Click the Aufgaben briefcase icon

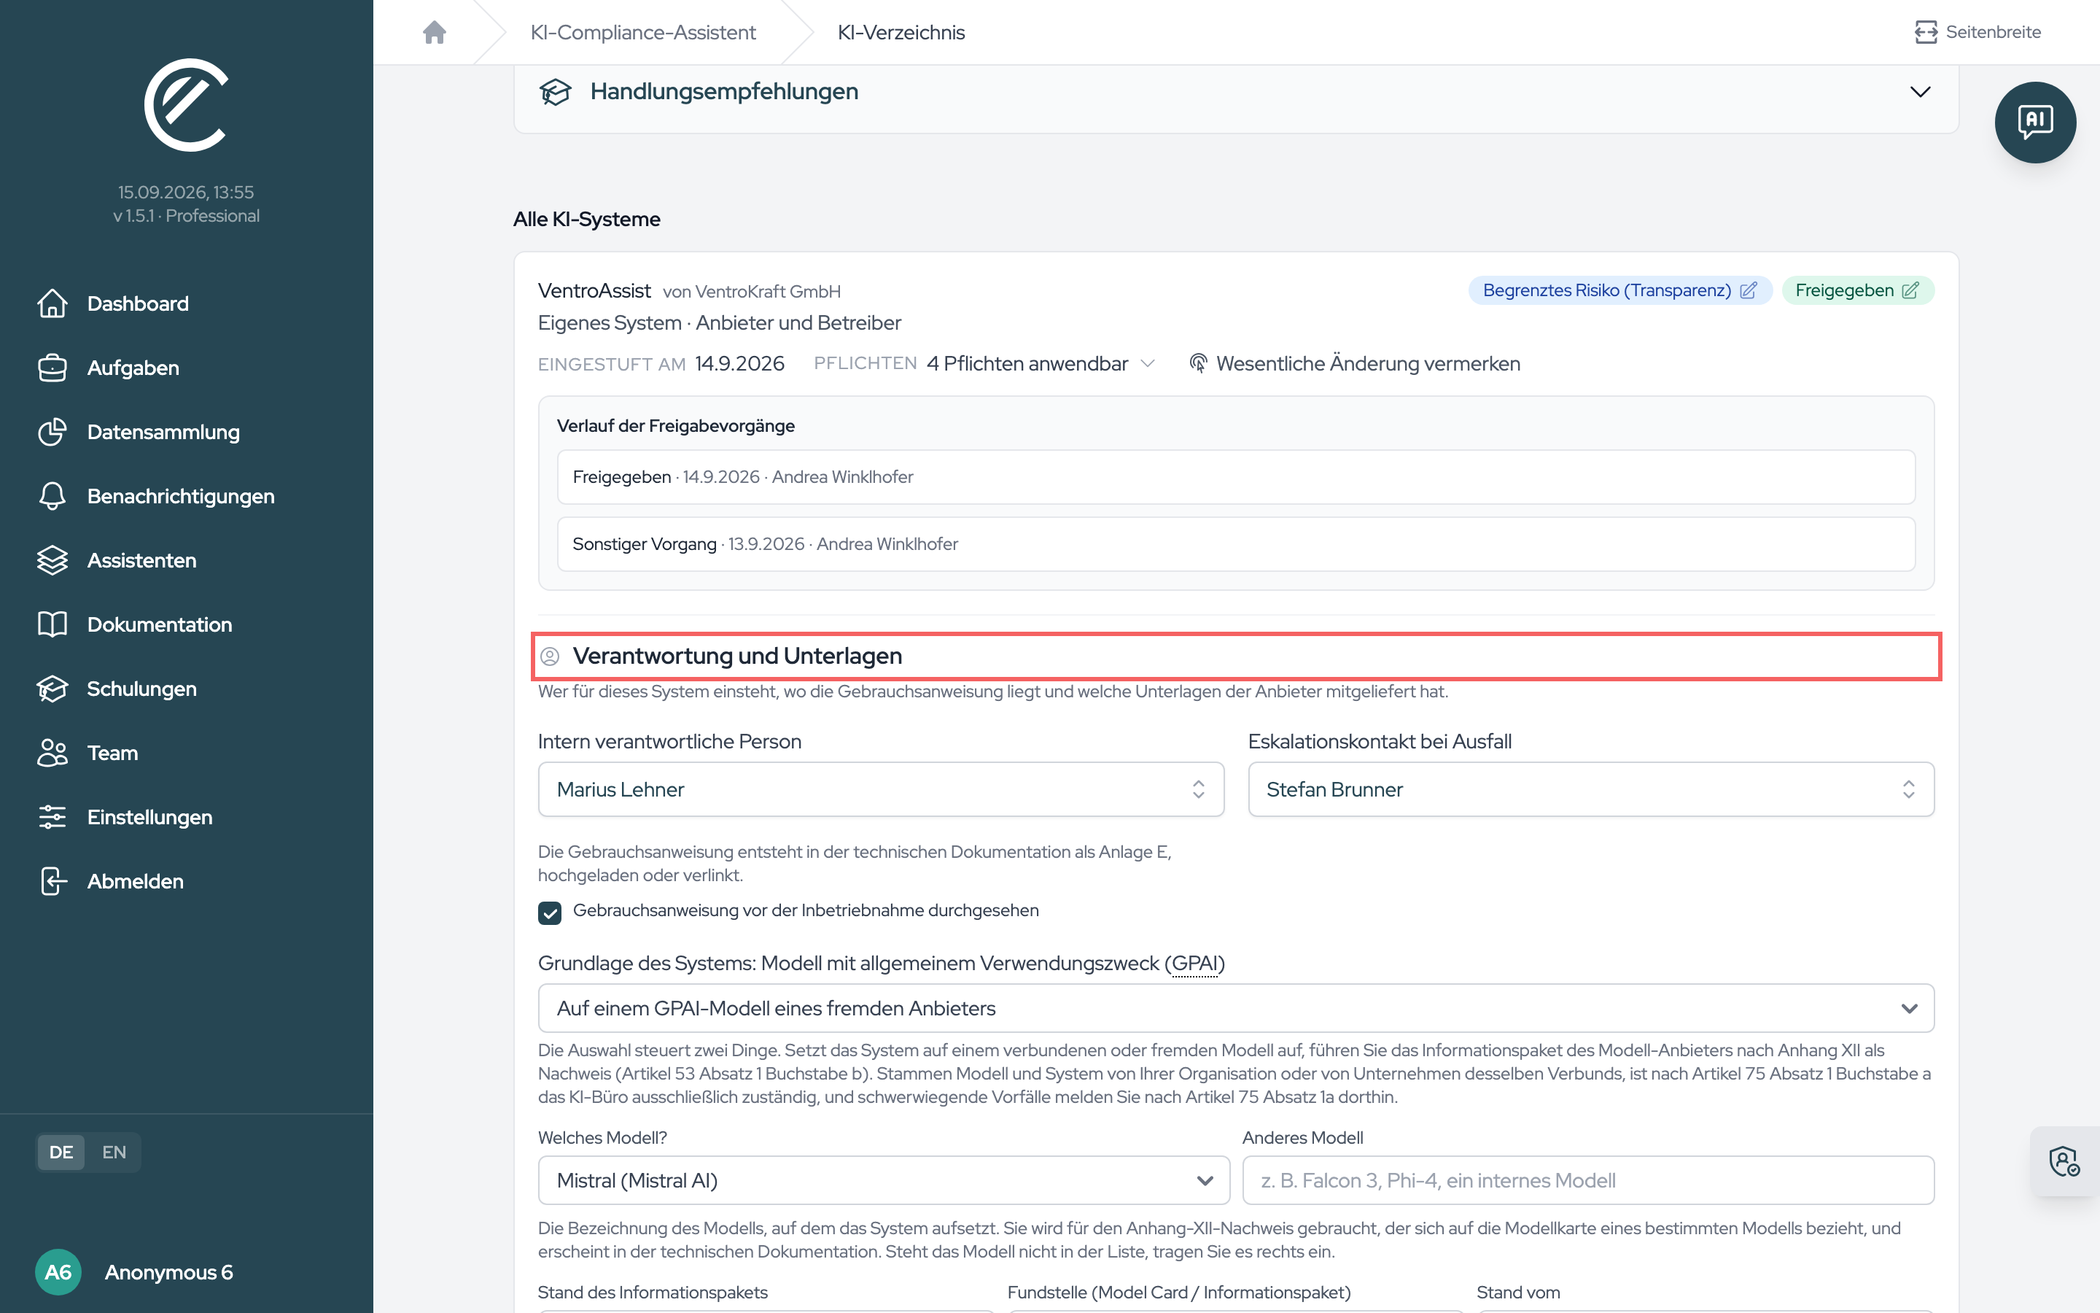[52, 368]
